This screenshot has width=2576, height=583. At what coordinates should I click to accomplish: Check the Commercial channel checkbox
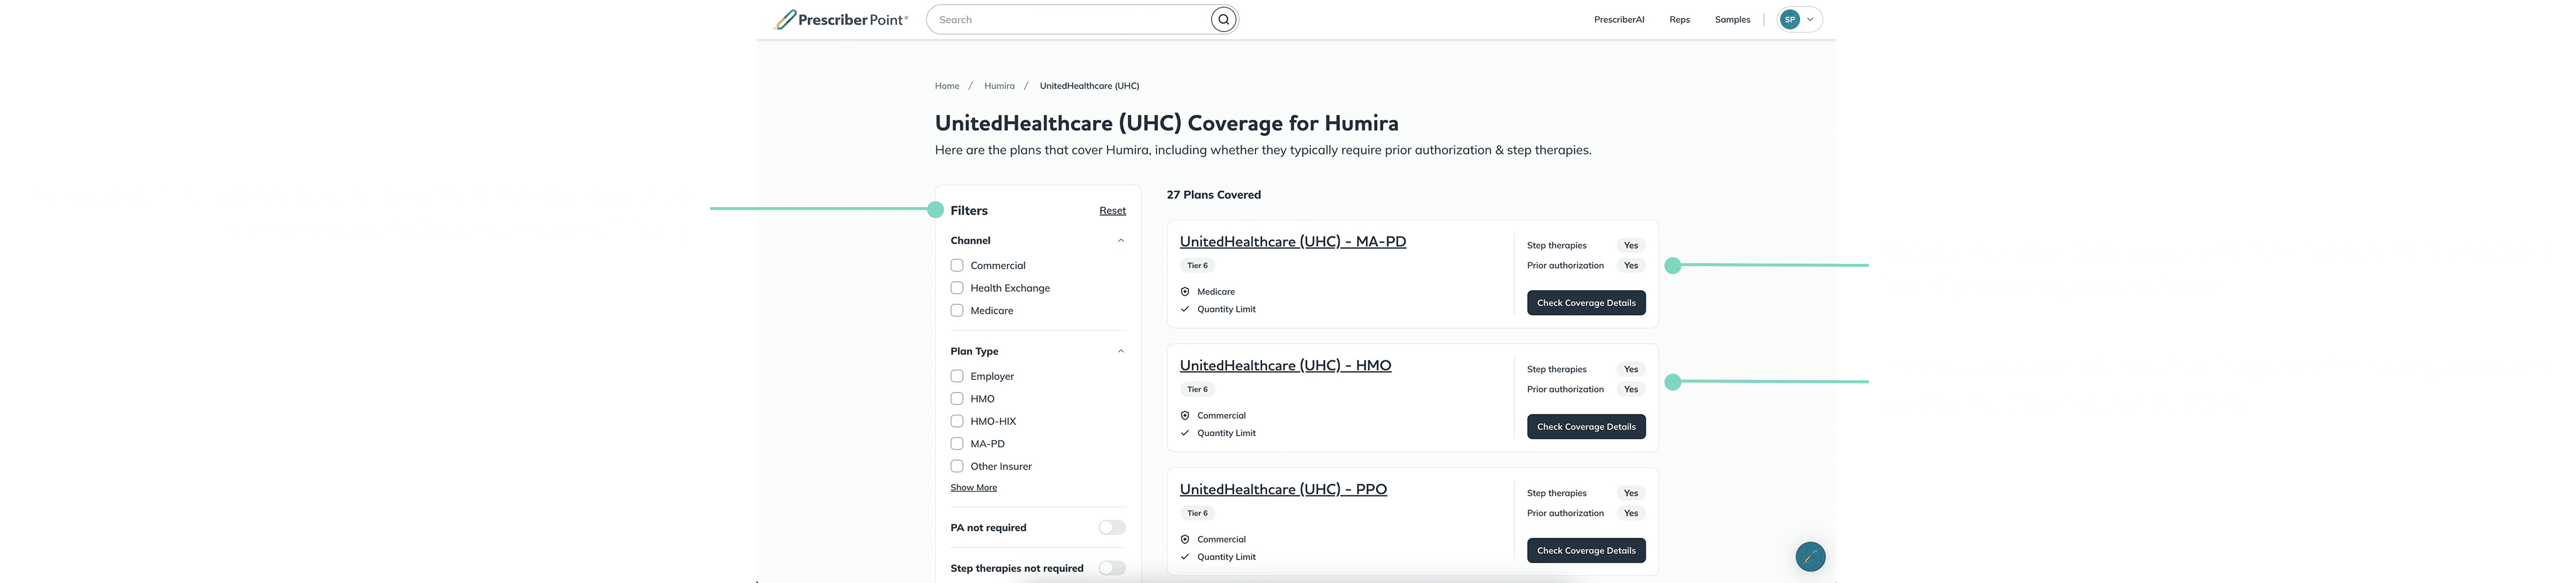[x=957, y=266]
